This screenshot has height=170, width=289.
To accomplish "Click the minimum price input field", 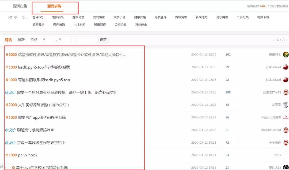I will [49, 40].
